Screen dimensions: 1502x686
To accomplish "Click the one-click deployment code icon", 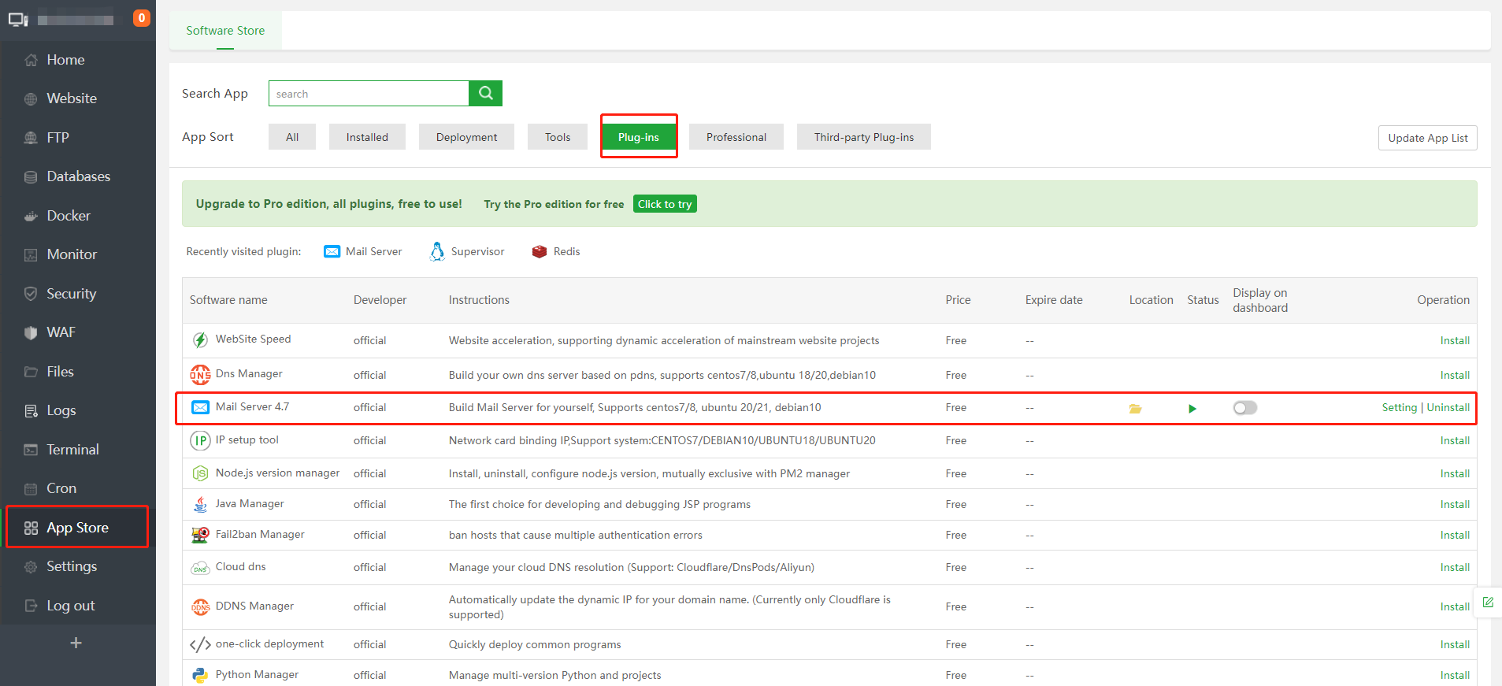I will (200, 645).
